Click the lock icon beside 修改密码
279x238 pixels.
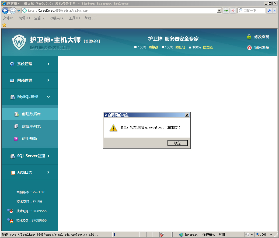click(x=249, y=37)
